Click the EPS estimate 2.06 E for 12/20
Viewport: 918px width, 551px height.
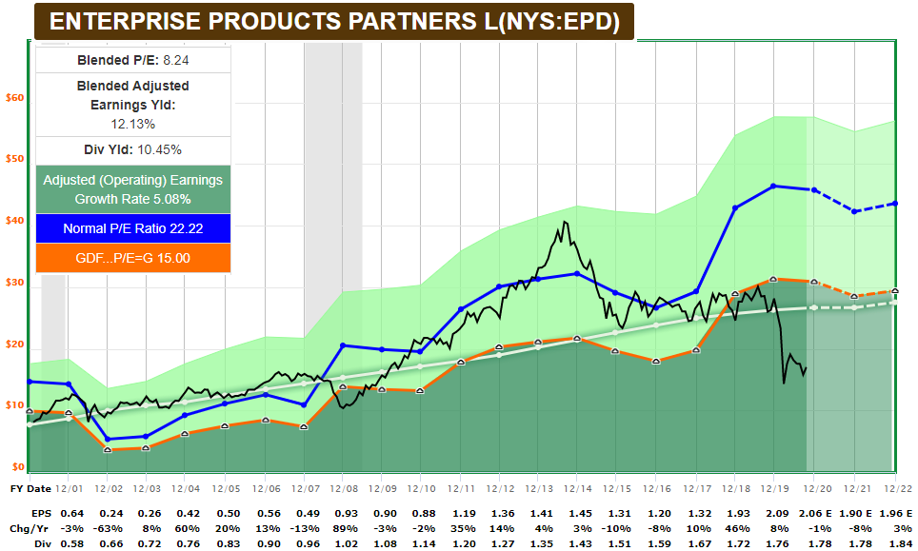[815, 514]
